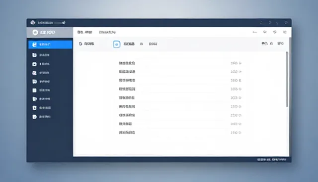The width and height of the screenshot is (318, 182).
Task: Open the eighth sidebar item's icon
Action: [34, 108]
